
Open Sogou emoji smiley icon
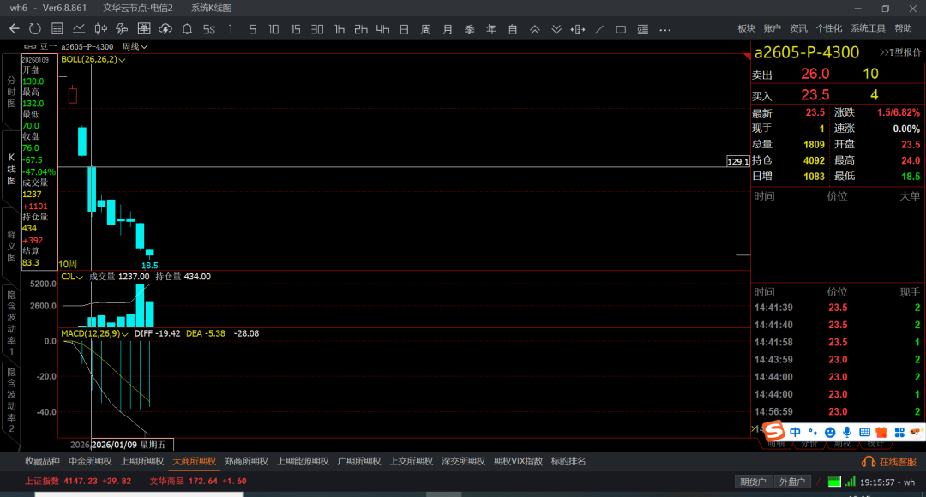pos(830,432)
